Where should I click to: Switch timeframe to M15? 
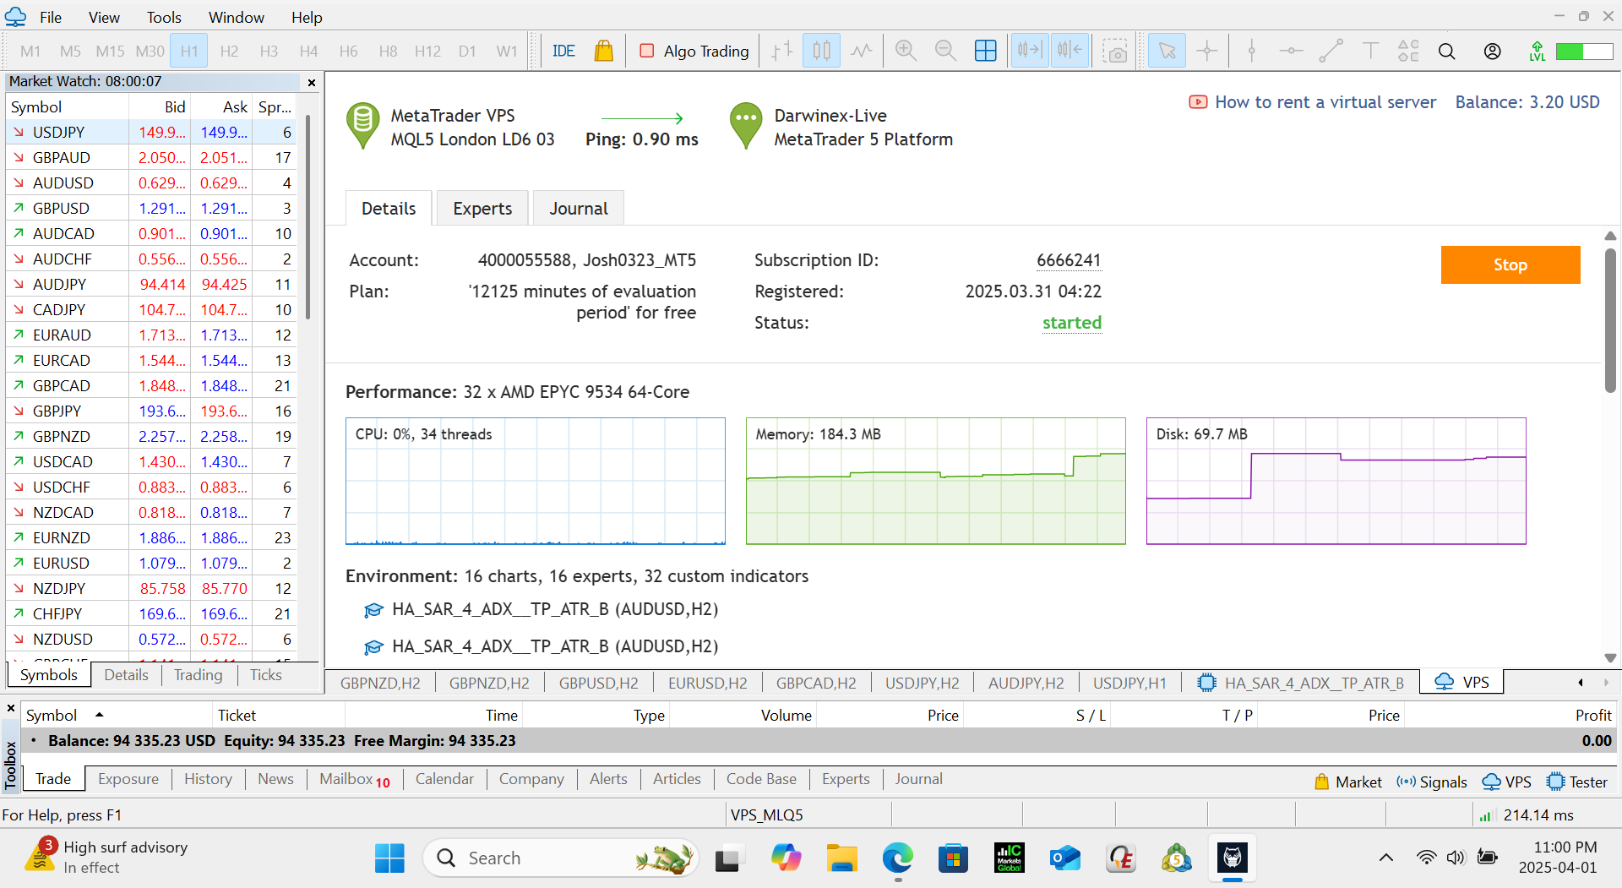coord(110,51)
